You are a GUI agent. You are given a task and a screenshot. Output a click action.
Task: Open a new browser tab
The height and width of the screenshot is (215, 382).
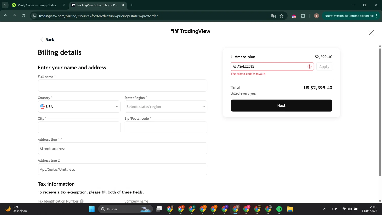click(132, 5)
